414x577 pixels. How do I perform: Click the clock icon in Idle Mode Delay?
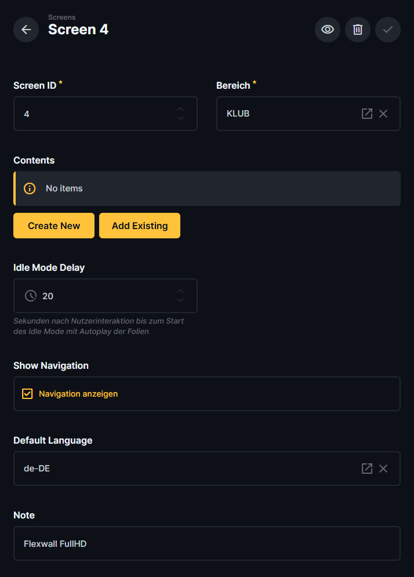(30, 296)
